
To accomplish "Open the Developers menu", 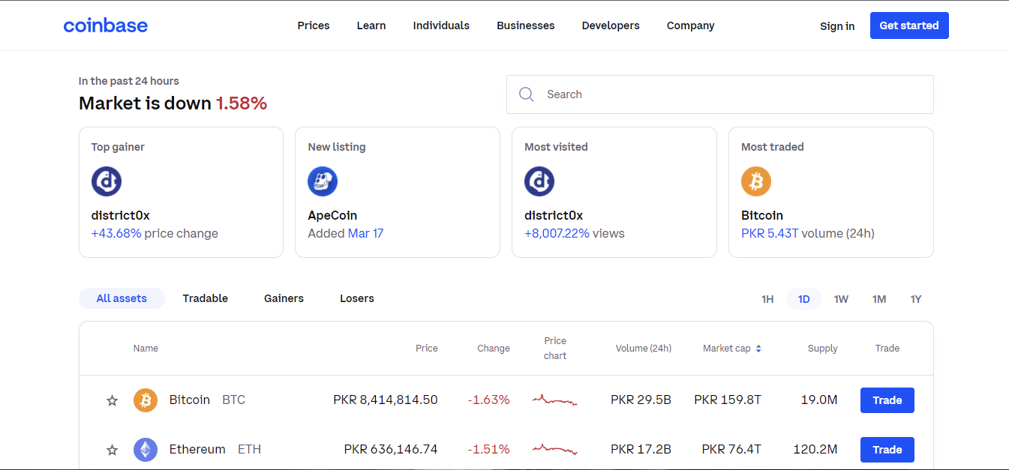I will click(x=611, y=25).
